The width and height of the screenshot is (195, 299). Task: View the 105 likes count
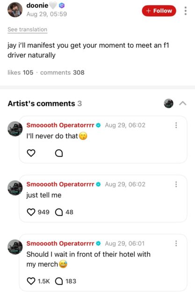coord(20,72)
